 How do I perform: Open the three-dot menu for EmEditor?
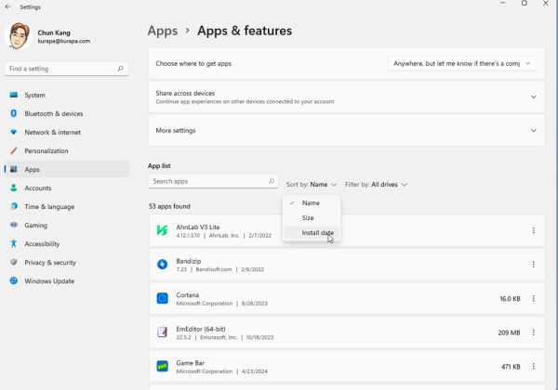pos(533,332)
